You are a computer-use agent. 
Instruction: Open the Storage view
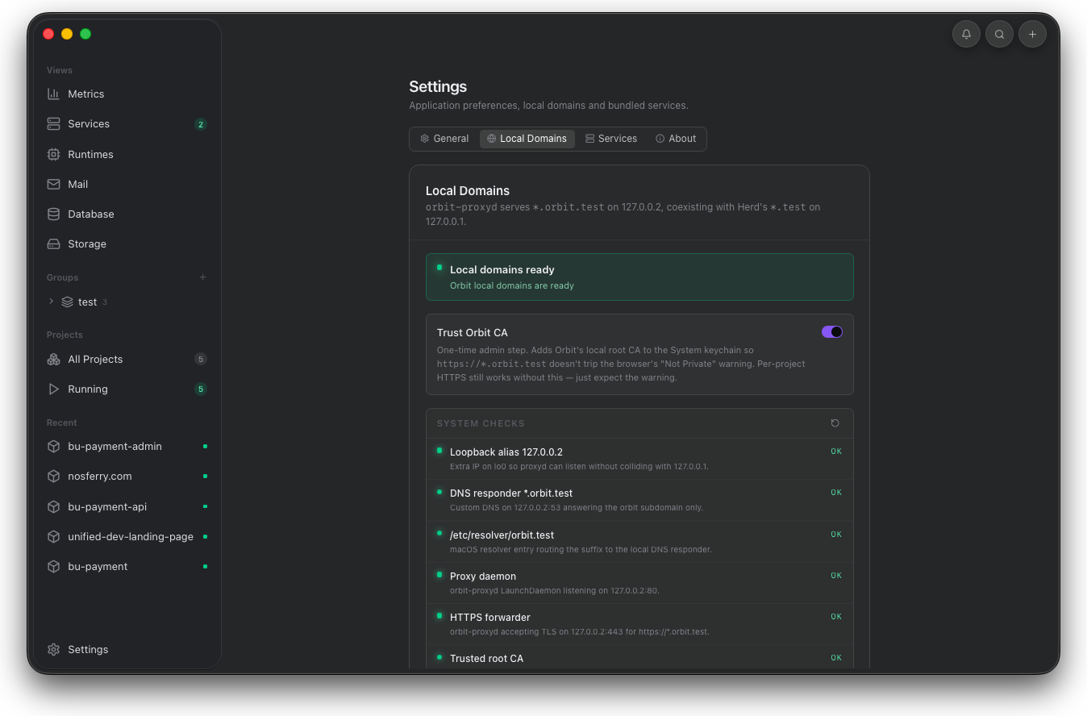point(127,244)
